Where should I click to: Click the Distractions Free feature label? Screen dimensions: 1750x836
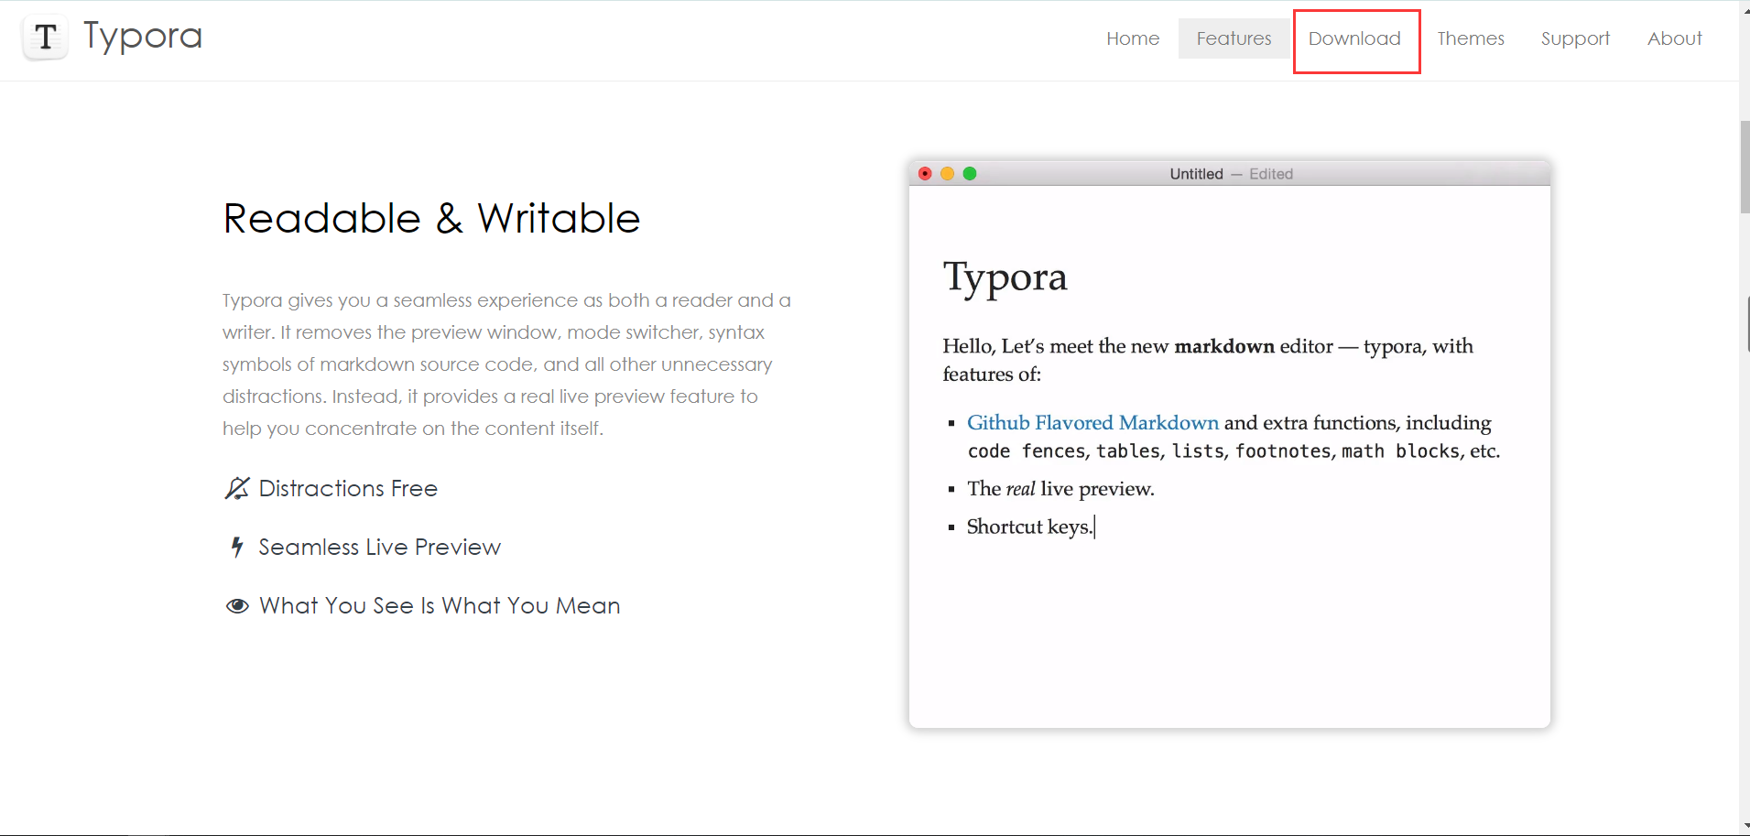pos(348,488)
